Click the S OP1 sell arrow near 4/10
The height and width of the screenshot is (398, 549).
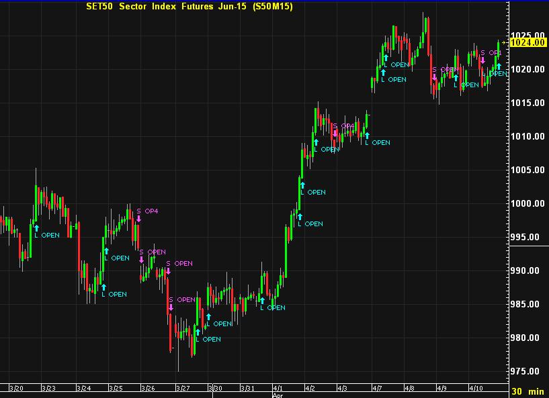pyautogui.click(x=482, y=60)
